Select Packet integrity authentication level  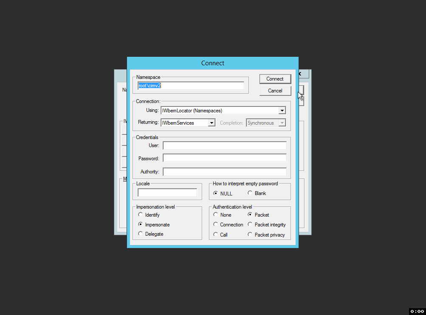pos(250,225)
